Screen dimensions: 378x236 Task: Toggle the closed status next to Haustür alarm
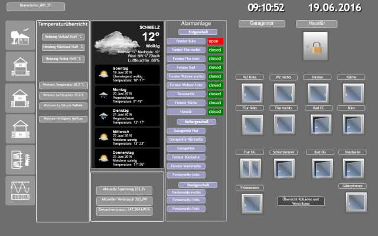216,112
